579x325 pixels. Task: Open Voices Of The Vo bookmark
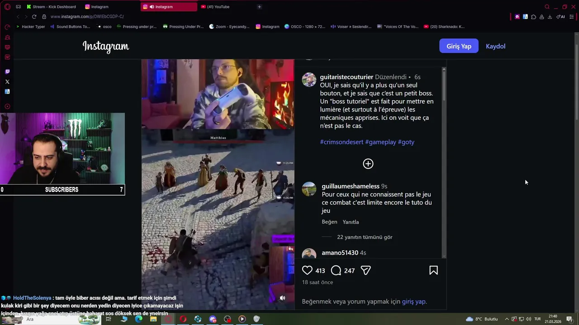point(398,27)
